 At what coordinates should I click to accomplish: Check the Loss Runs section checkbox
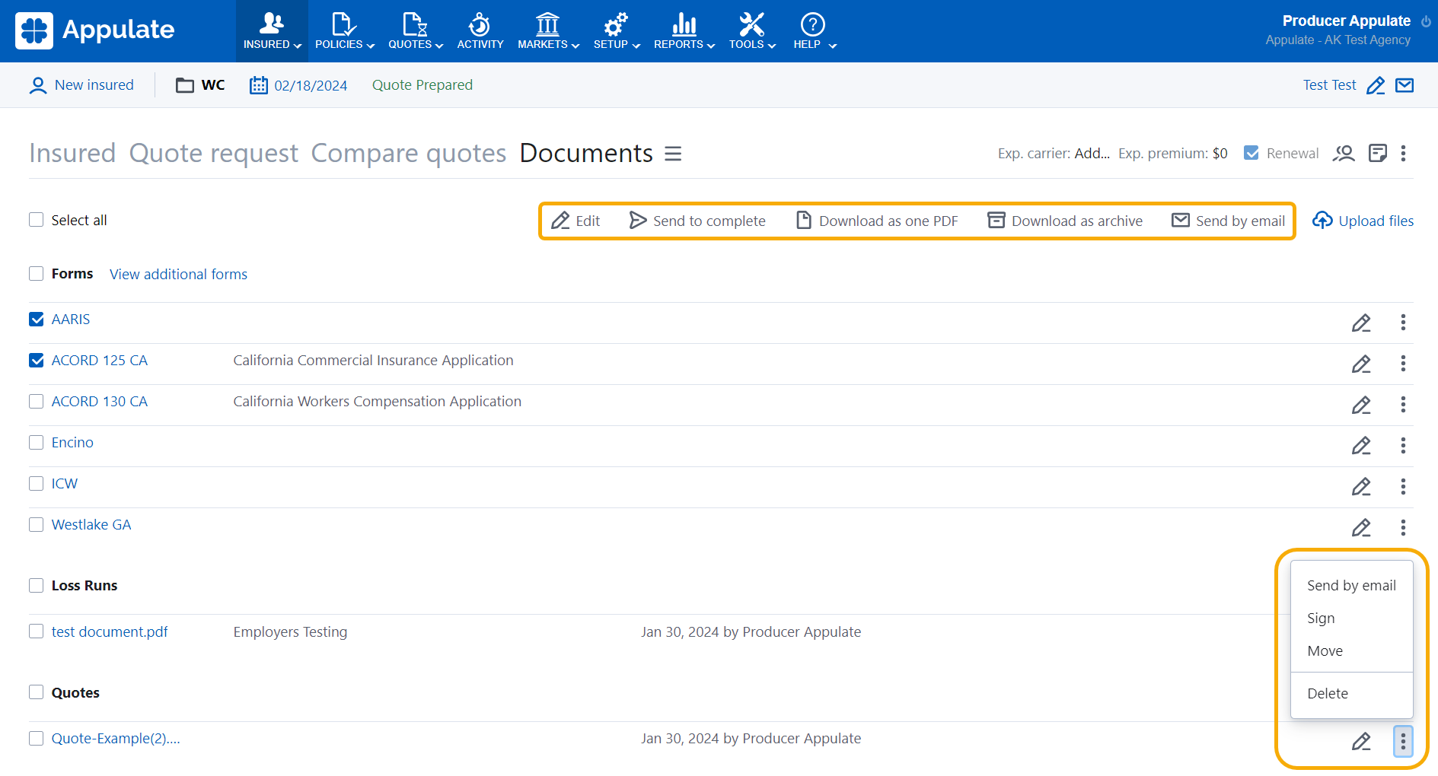pyautogui.click(x=36, y=584)
